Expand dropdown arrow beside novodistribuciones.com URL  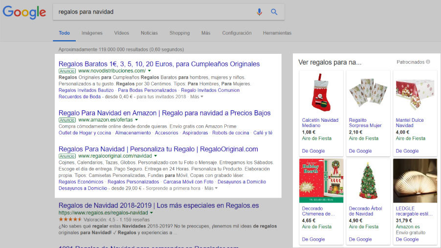pos(149,71)
